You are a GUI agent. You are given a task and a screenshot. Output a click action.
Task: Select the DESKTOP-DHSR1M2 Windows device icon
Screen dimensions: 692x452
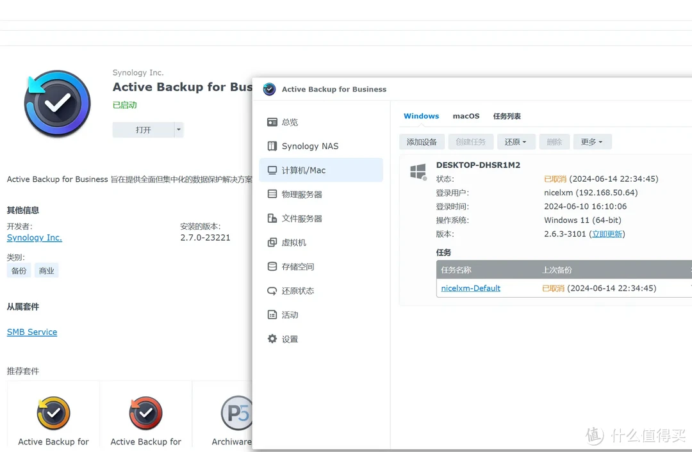click(418, 172)
